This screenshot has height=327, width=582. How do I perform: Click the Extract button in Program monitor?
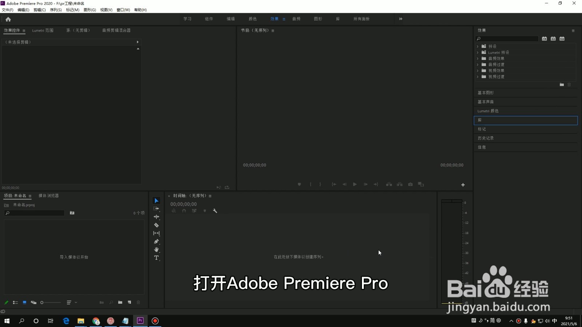(x=400, y=185)
